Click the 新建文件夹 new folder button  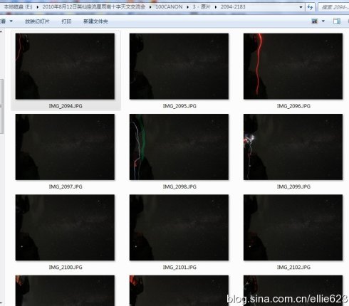point(95,21)
